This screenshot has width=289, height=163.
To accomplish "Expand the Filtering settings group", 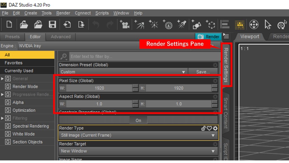I will [2, 118].
